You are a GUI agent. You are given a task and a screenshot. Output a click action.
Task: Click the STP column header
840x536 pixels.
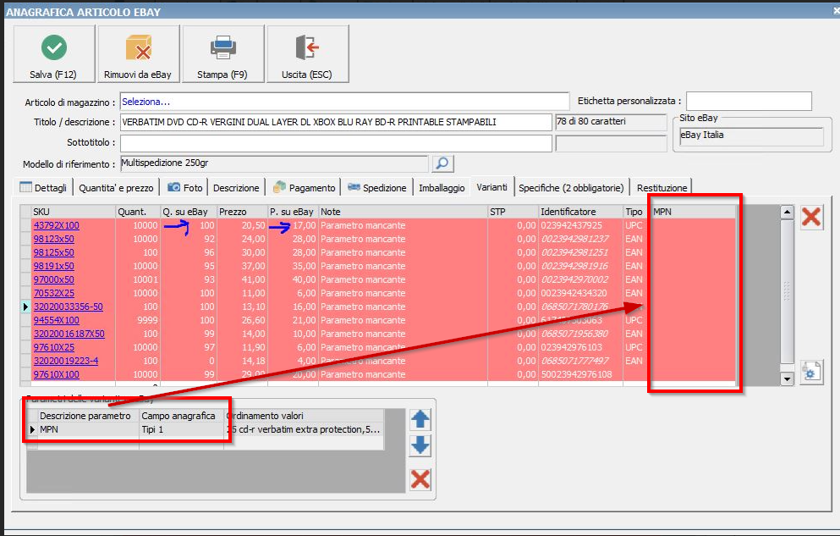[x=513, y=212]
